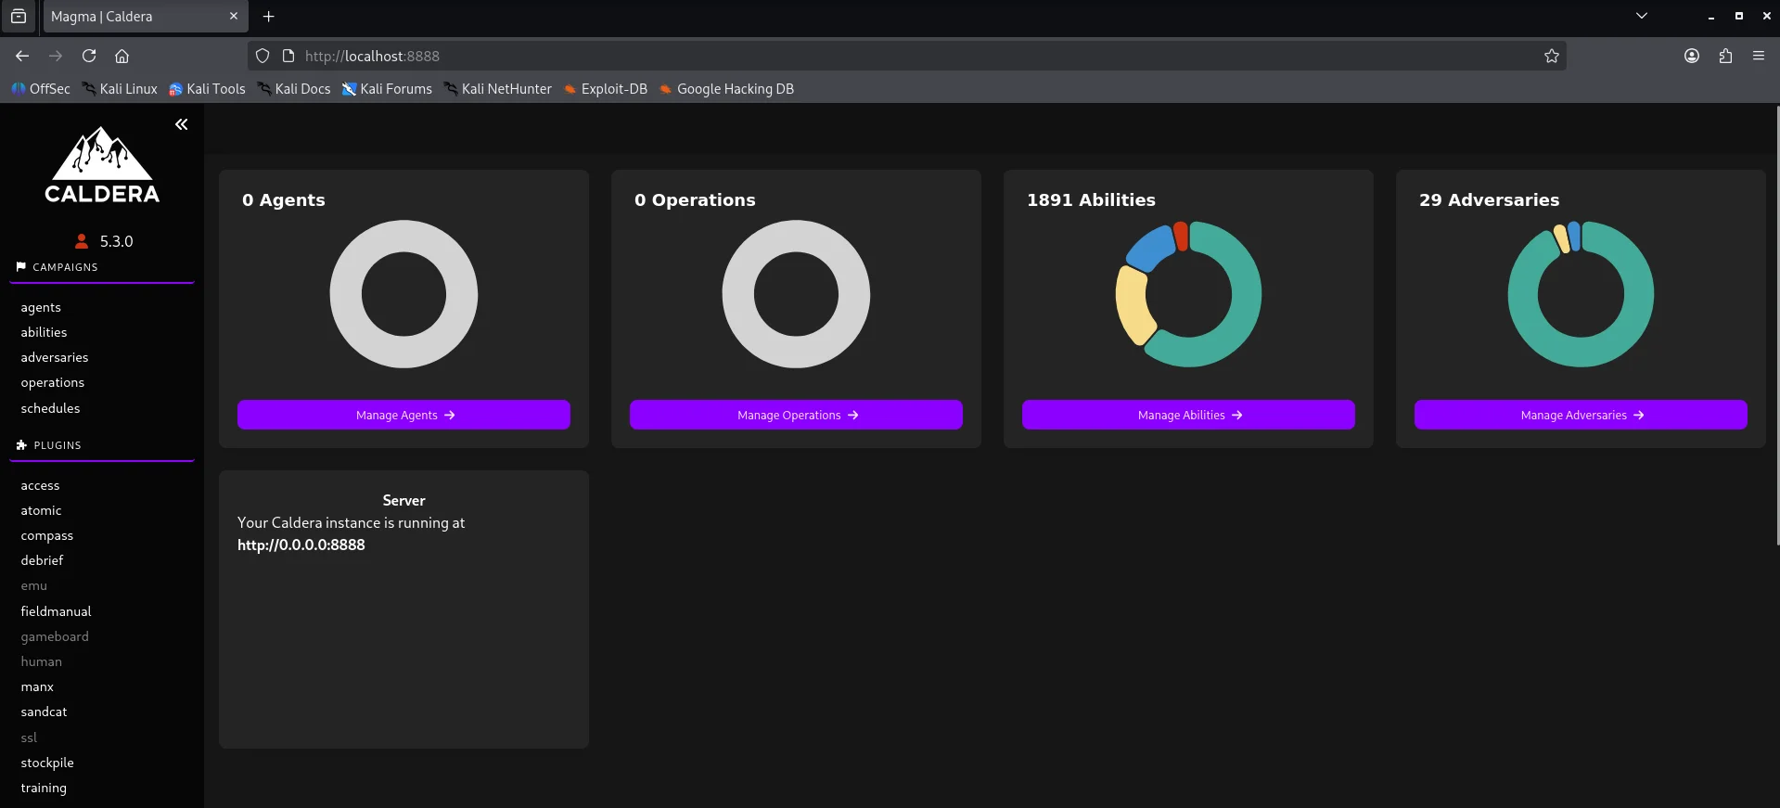
Task: Open Kali Linux bookmark
Action: 120,89
